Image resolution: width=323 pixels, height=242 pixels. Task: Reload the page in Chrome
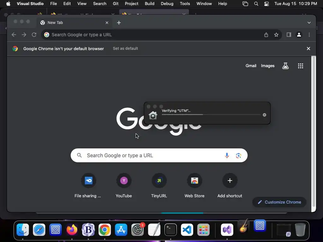click(34, 35)
